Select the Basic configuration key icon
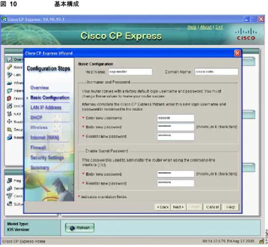This screenshot has width=268, height=247. pos(10,67)
